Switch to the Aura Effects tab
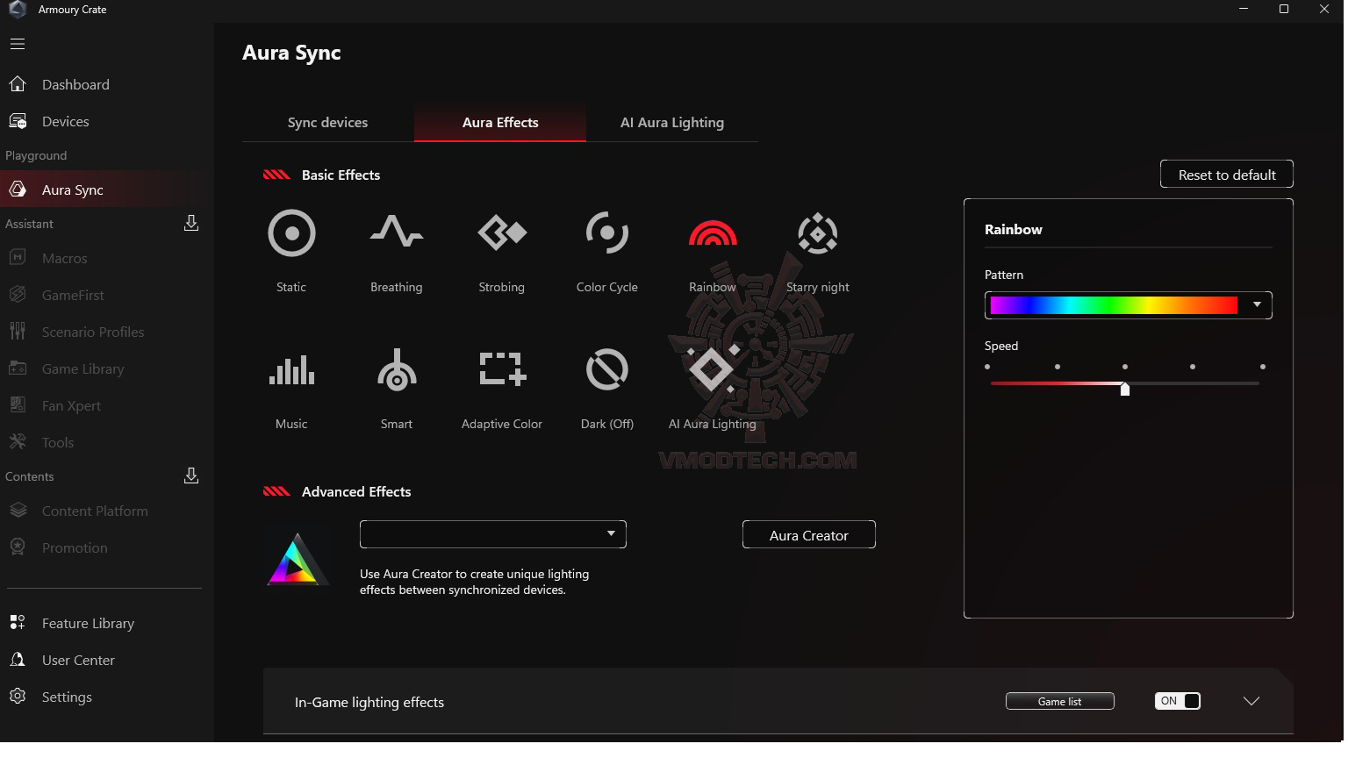 coord(500,123)
